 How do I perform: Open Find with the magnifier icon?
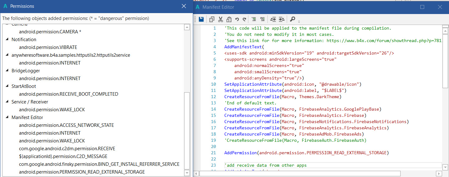pos(292,19)
